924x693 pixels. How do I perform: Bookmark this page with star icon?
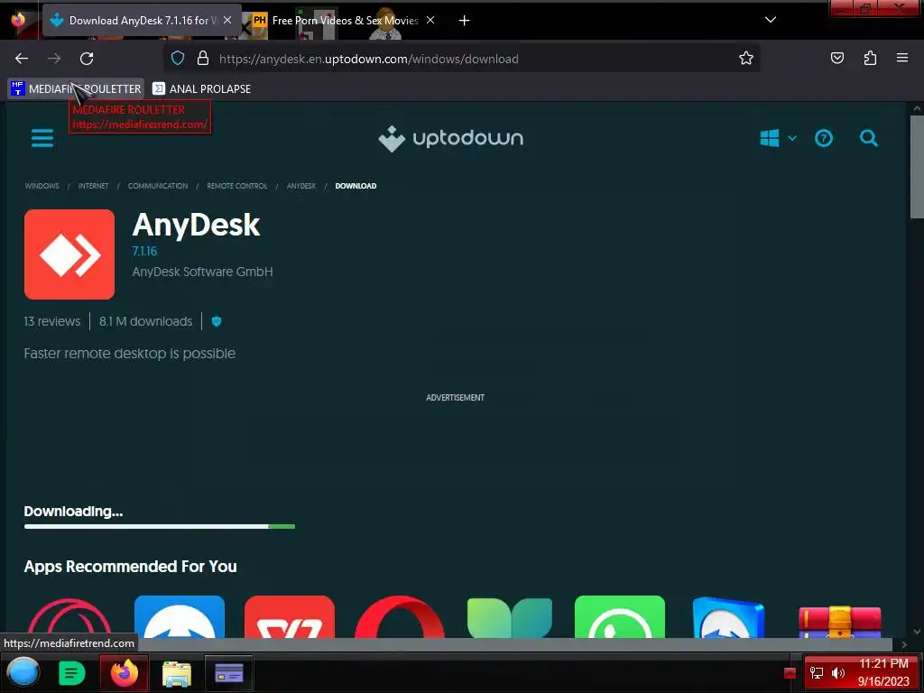[x=746, y=59]
